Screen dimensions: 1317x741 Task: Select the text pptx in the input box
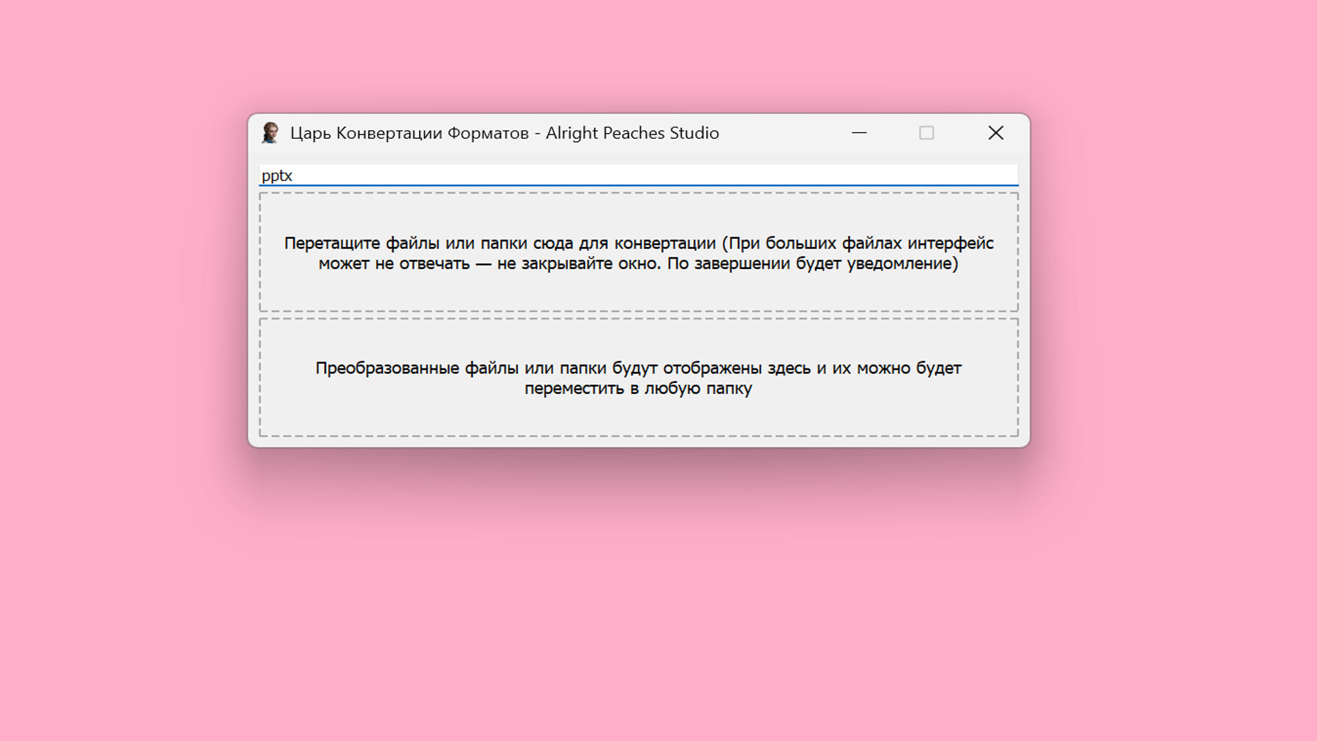[x=277, y=175]
